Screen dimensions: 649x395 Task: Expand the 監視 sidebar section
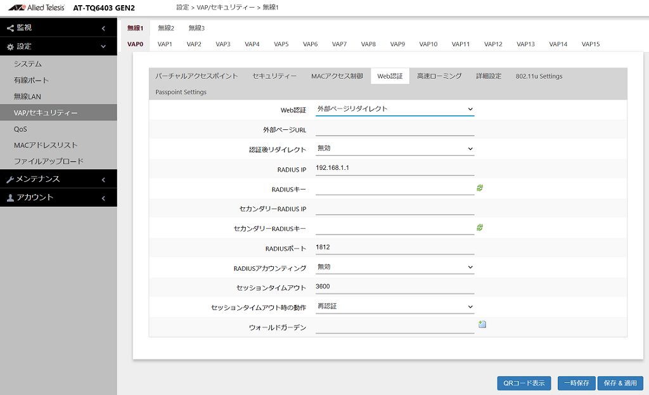pos(58,28)
